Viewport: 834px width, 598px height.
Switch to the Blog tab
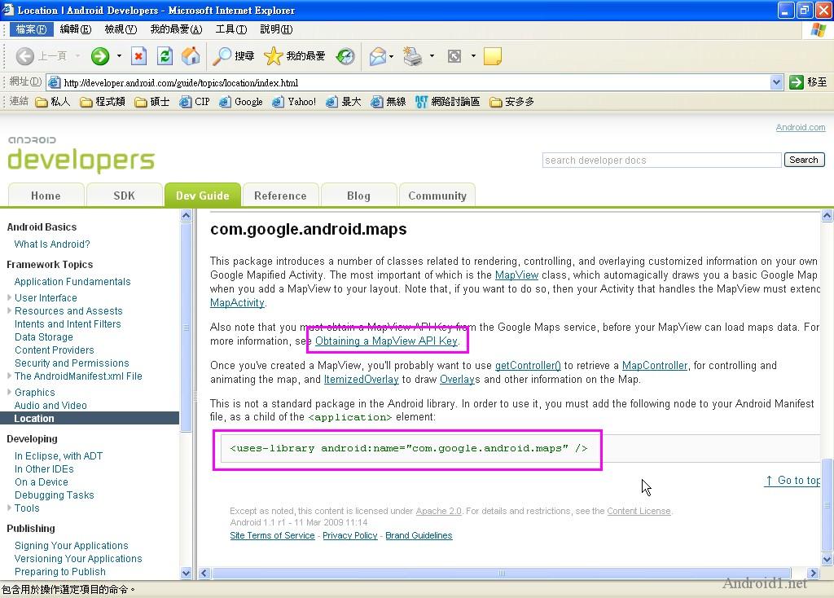point(358,196)
